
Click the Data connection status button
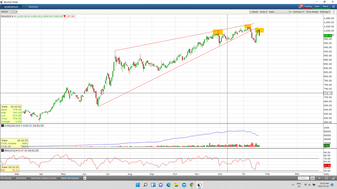[317, 6]
